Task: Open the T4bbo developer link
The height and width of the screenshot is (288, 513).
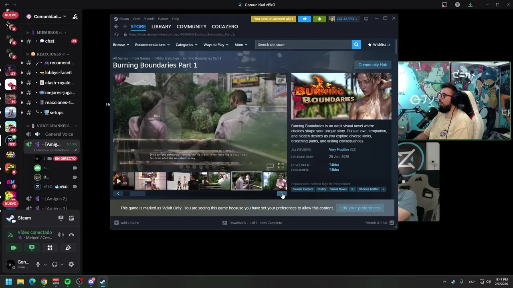Action: click(334, 165)
